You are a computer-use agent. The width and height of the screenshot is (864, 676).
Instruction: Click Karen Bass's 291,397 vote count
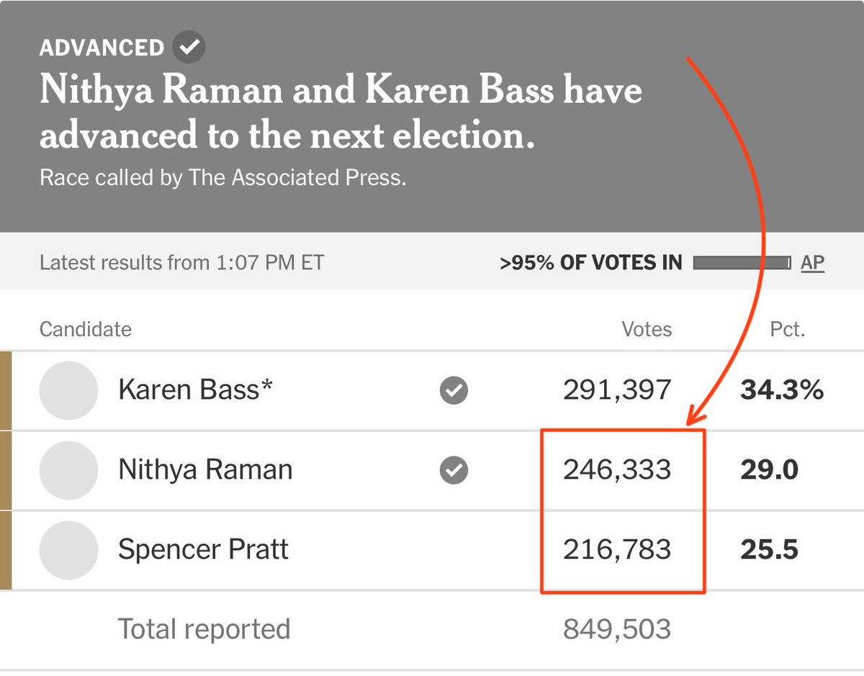click(x=617, y=390)
